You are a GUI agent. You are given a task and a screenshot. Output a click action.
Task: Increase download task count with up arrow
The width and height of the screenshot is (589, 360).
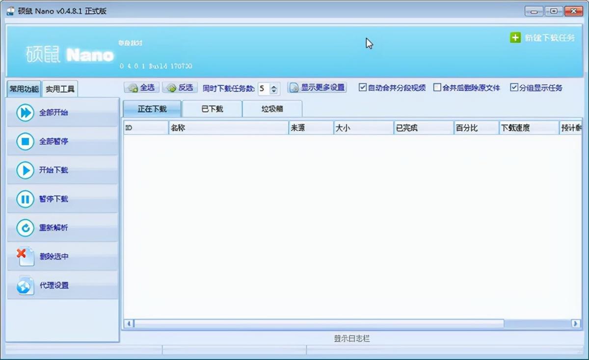click(274, 86)
